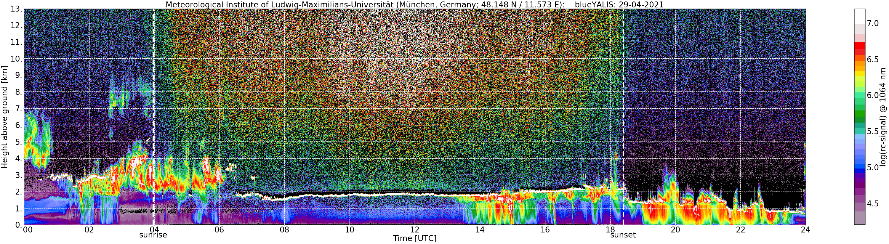
Task: Click the '6.0' colorbar tick label
Action: 873,95
